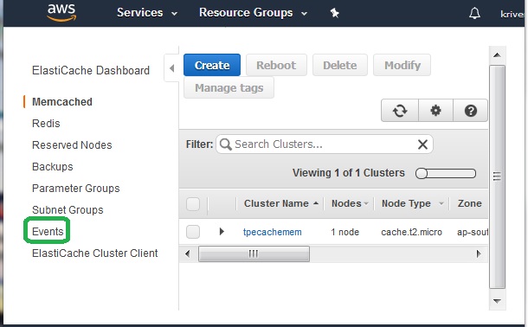Click the '1 node' cell

tap(344, 232)
